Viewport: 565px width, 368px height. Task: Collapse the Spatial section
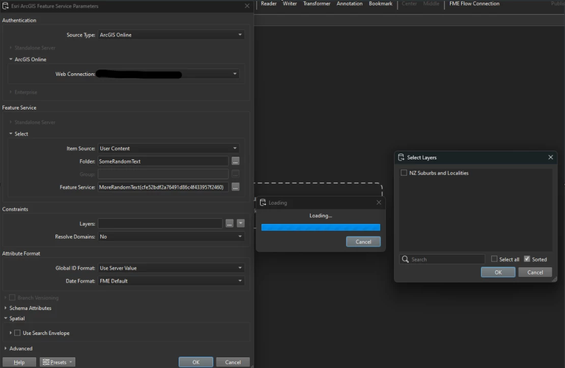[x=6, y=318]
